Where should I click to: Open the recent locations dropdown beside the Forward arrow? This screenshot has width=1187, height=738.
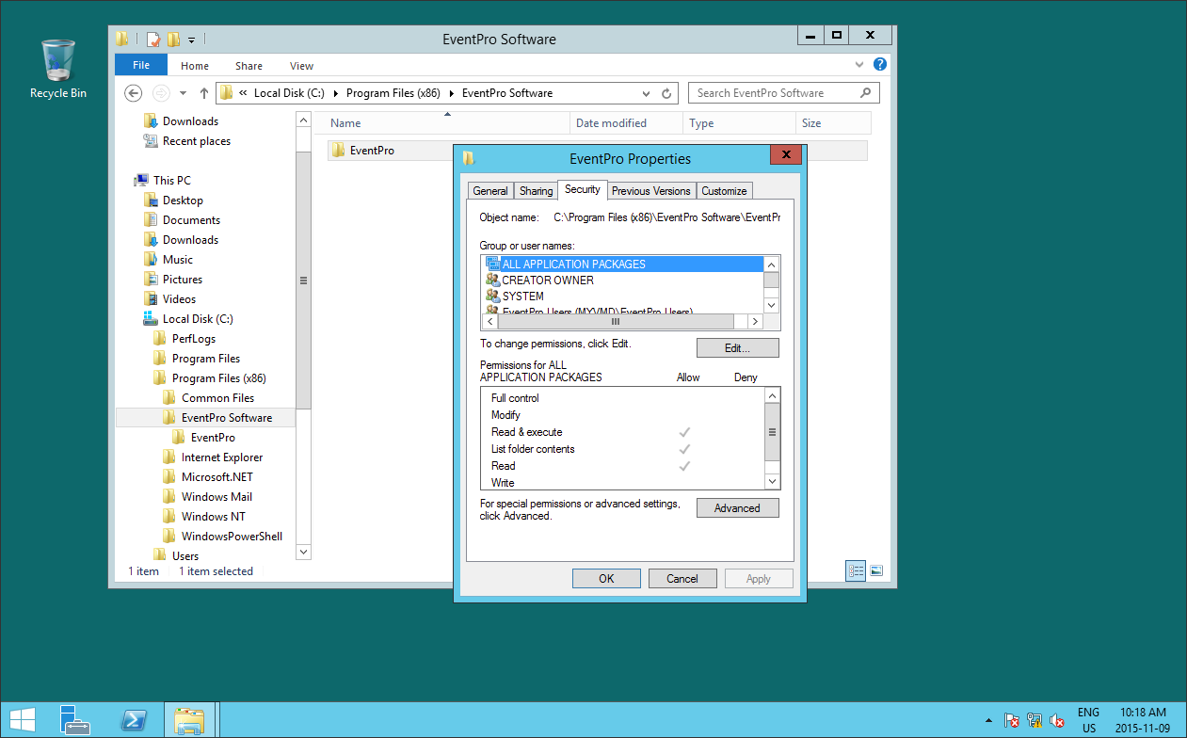tap(183, 93)
